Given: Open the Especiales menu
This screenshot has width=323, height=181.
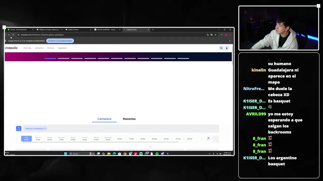Looking at the screenshot, I should [62, 48].
